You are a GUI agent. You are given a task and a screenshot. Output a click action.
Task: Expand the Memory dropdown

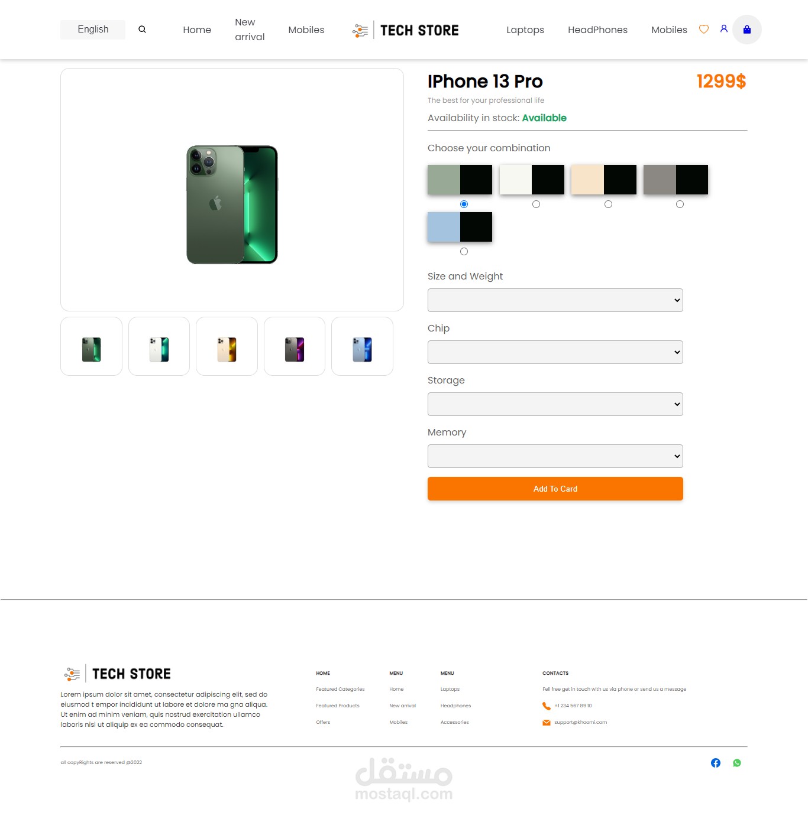click(555, 456)
